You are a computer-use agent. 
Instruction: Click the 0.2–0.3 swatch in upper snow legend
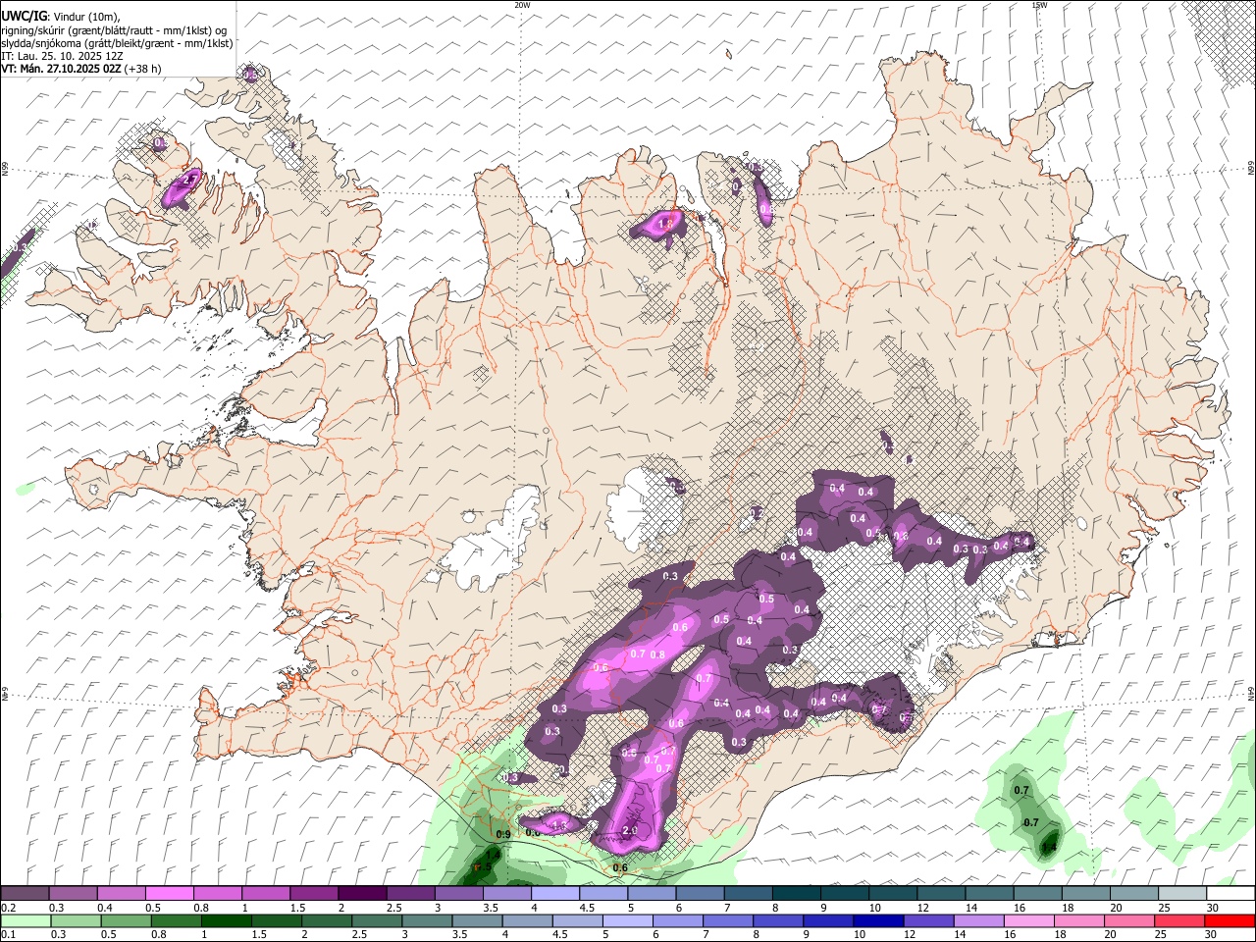pyautogui.click(x=26, y=894)
